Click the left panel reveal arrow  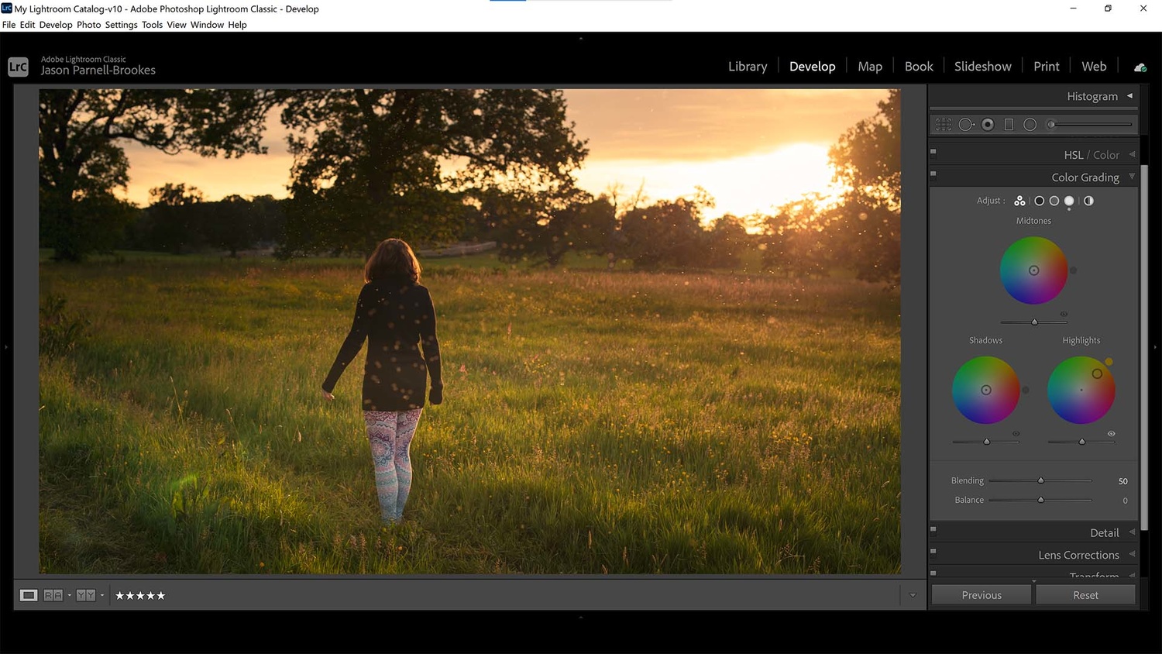(x=6, y=347)
